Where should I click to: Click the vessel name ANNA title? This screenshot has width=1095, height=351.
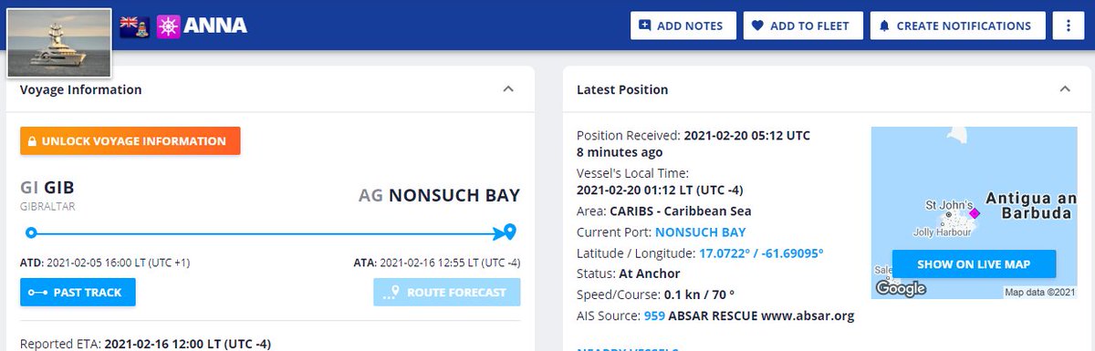point(215,26)
